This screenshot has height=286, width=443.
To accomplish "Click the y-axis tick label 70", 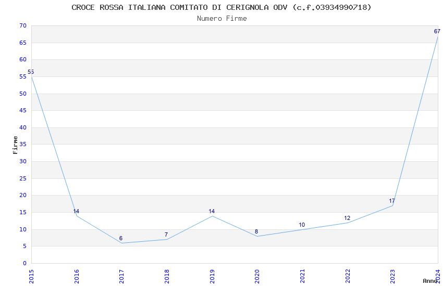I will (x=23, y=25).
